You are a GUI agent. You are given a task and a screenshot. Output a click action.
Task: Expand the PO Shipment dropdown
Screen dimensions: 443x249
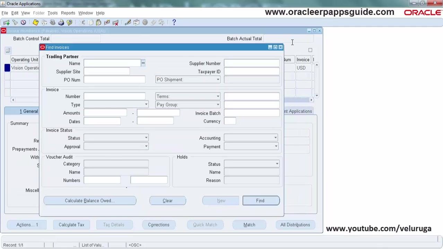tap(218, 80)
